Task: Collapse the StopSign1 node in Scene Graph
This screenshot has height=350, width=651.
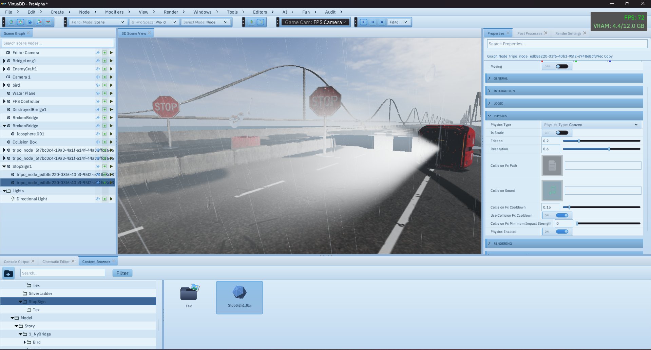Action: [4, 166]
